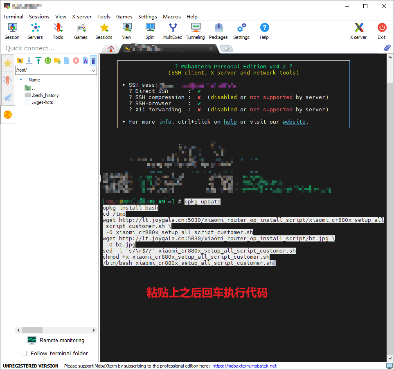Open the Macros menu
This screenshot has height=370, width=394.
171,17
